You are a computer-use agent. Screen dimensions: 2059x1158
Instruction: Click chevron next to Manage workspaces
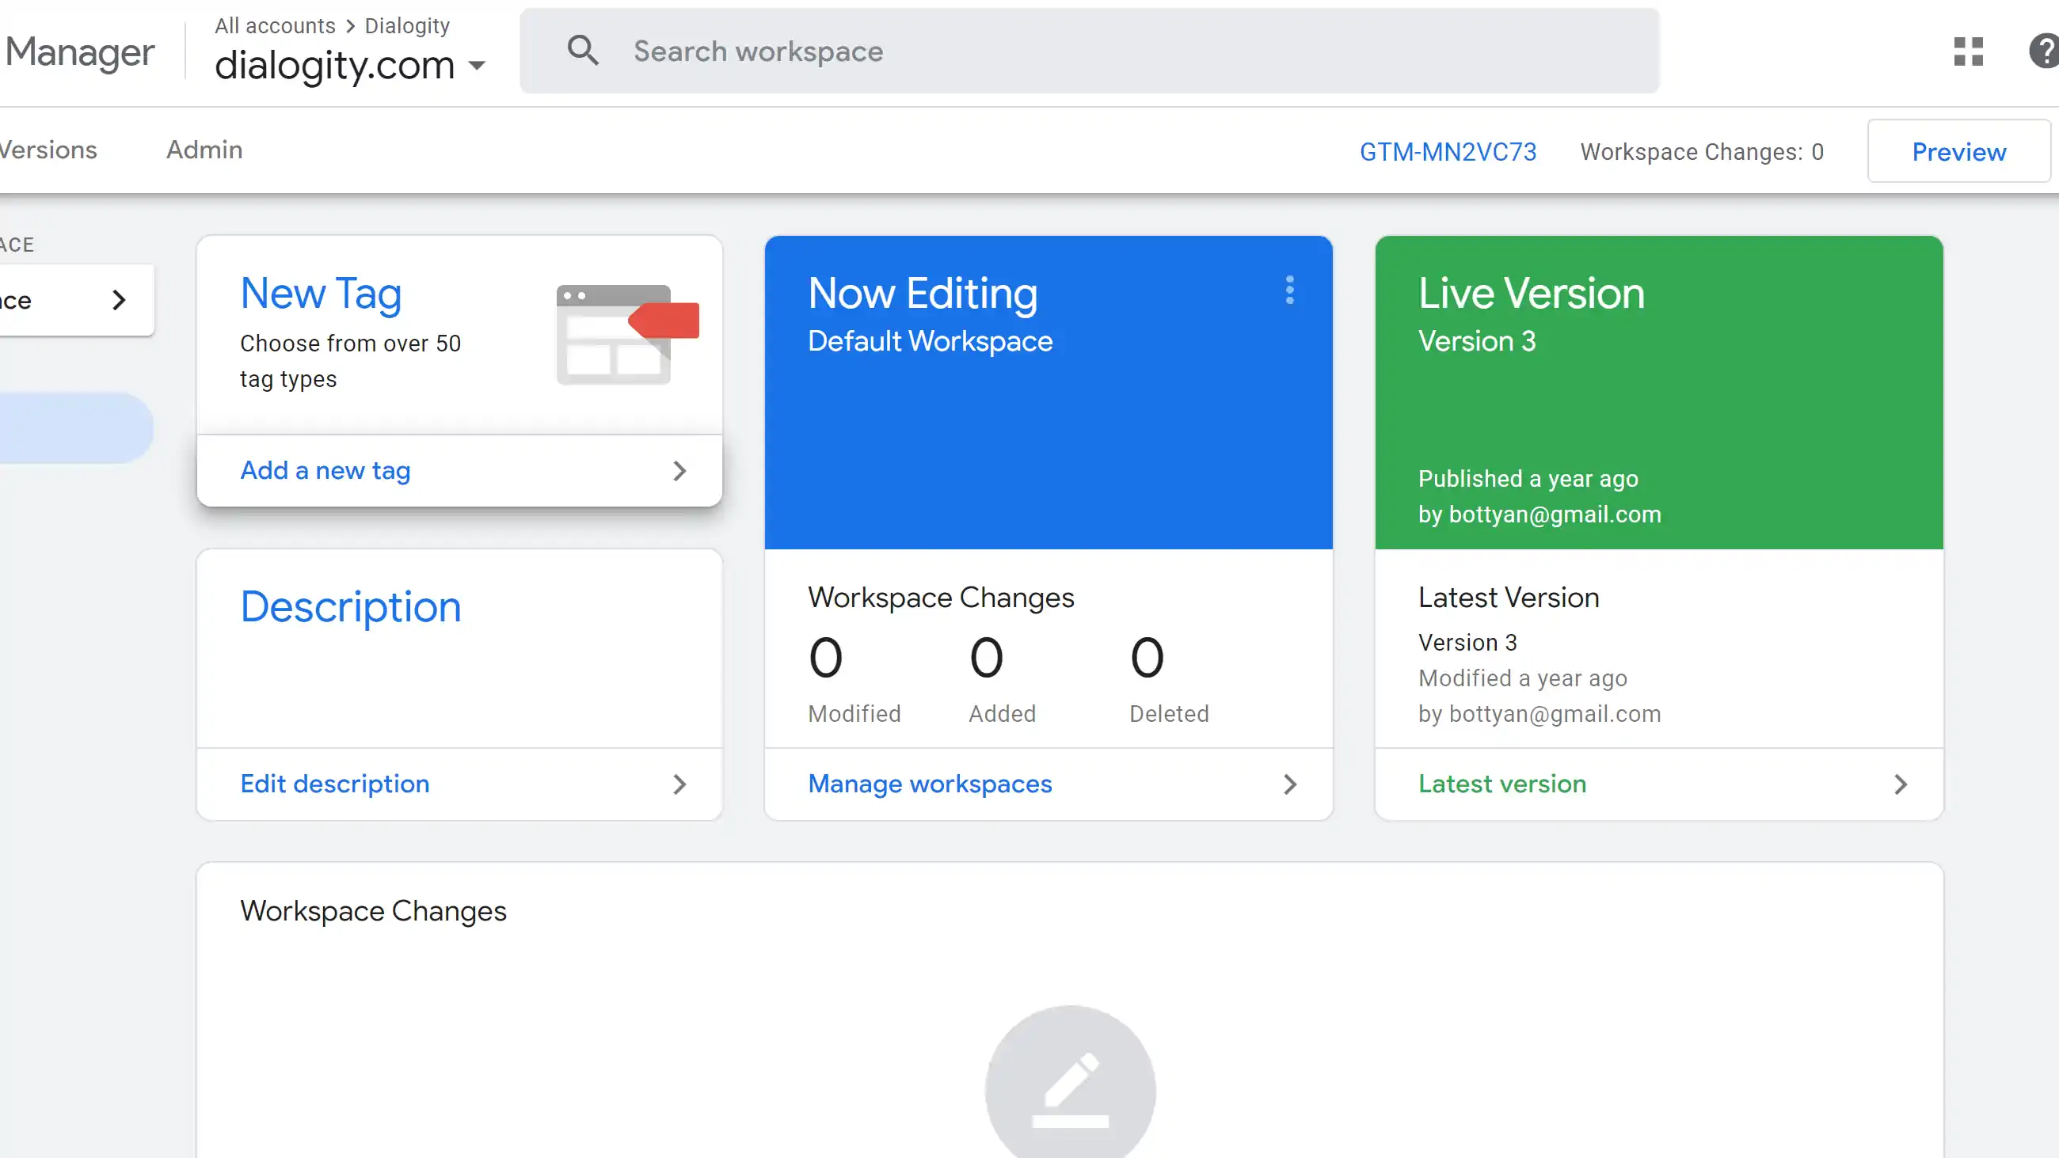click(1289, 784)
